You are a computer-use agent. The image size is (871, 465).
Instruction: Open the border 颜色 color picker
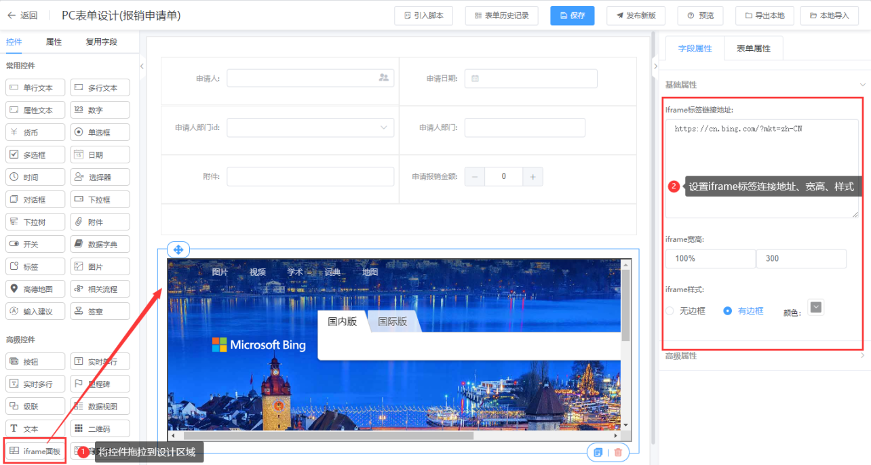(x=816, y=308)
